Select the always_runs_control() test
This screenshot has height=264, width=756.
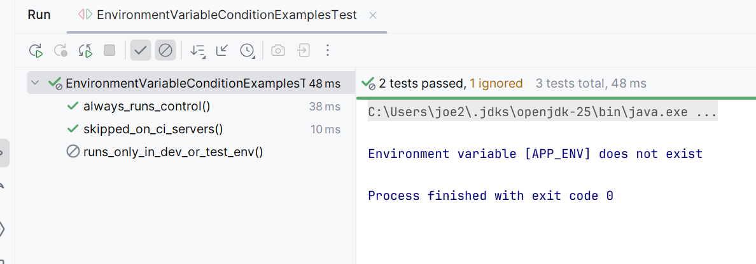pos(146,107)
